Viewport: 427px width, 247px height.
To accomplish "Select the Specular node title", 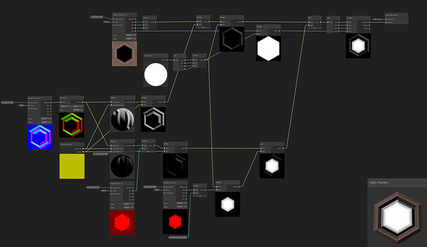I will (x=113, y=141).
